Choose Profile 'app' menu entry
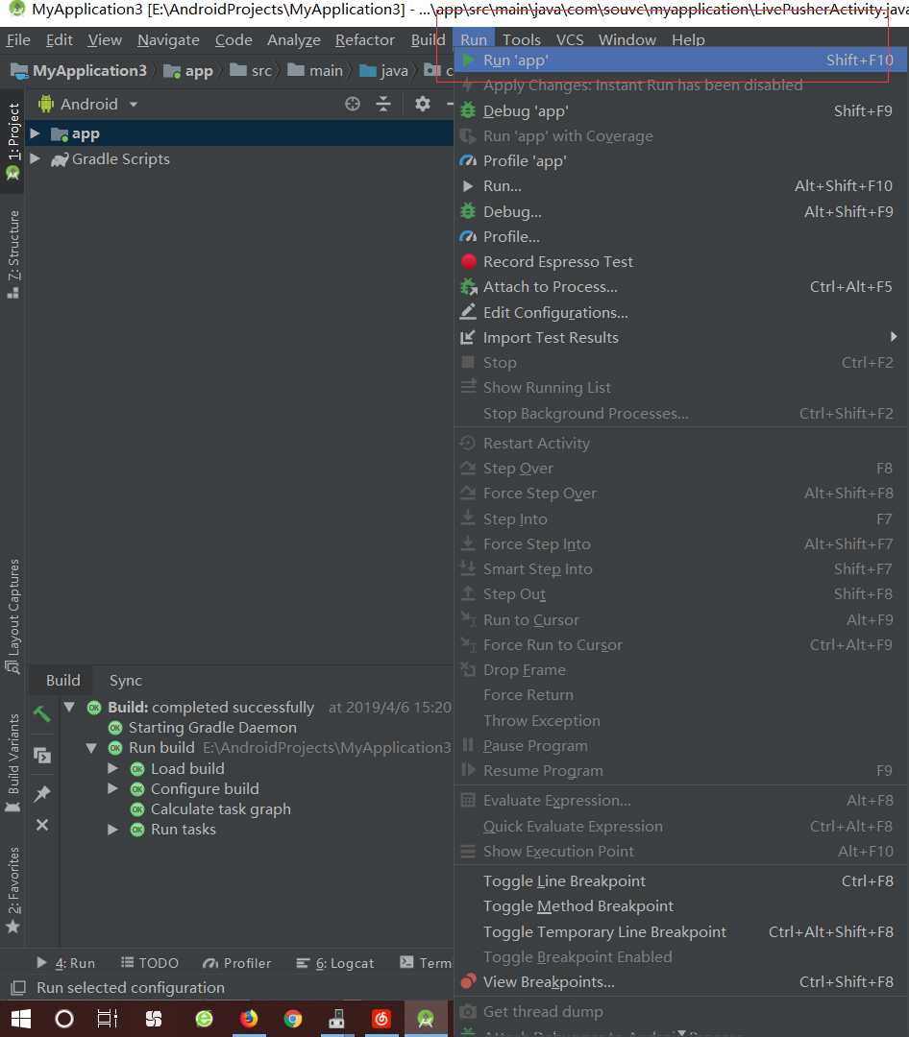The height and width of the screenshot is (1037, 909). coord(680,160)
